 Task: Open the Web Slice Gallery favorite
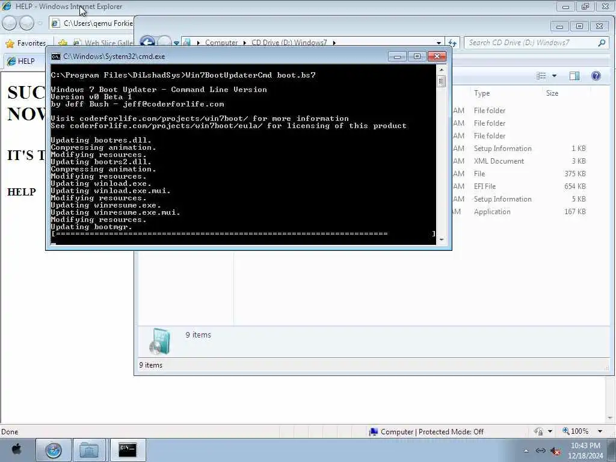(103, 43)
